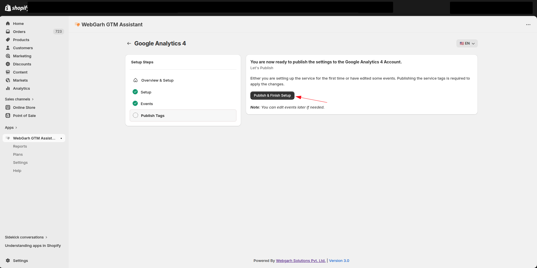Click the dashed circle beside Publish Tags
This screenshot has height=268, width=537.
point(135,115)
